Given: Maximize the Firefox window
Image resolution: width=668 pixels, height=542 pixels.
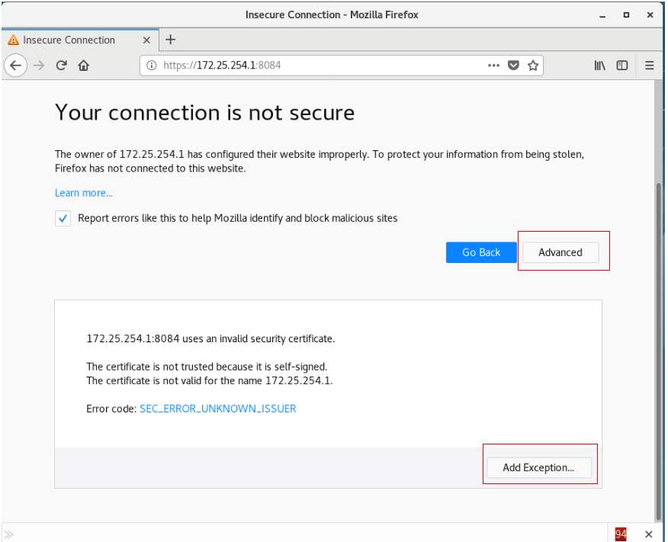Looking at the screenshot, I should point(626,15).
